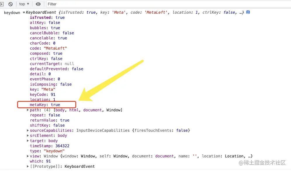291x171 pixels.
Task: Select the detail: 0 line
Action: pyautogui.click(x=40, y=74)
